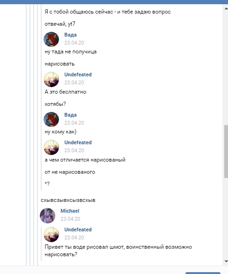The height and width of the screenshot is (274, 228).
Task: Click scrollbar down arrow
Action: (226, 261)
